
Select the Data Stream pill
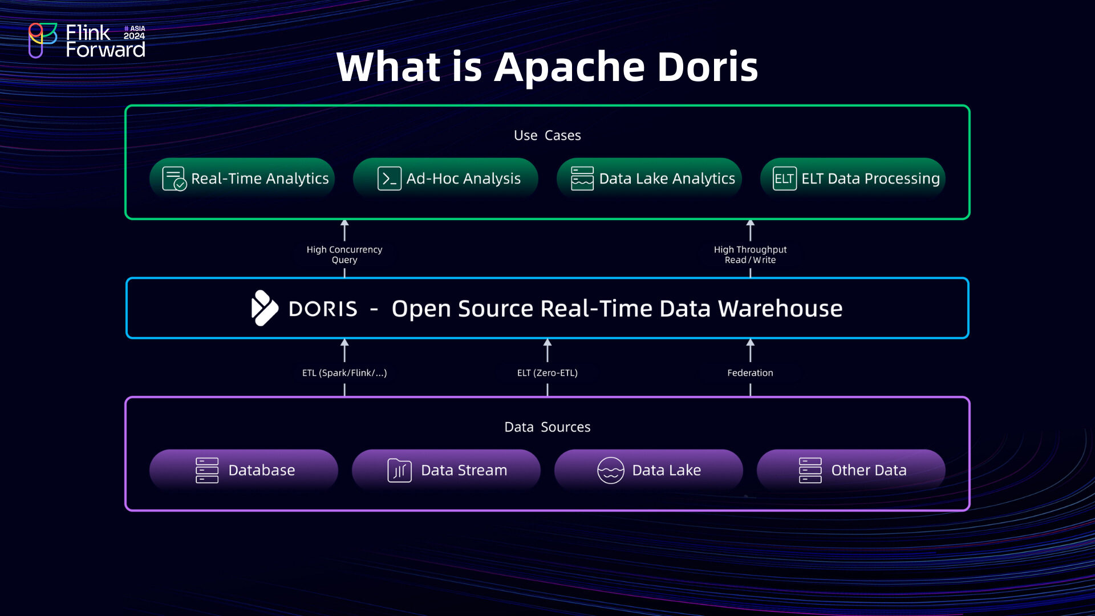click(x=447, y=470)
